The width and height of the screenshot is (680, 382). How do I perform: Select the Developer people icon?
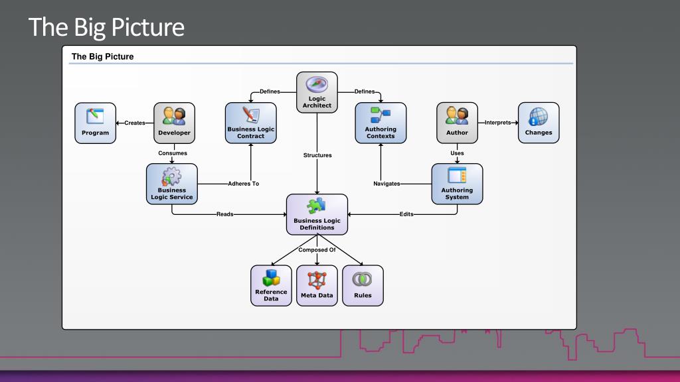[x=174, y=116]
